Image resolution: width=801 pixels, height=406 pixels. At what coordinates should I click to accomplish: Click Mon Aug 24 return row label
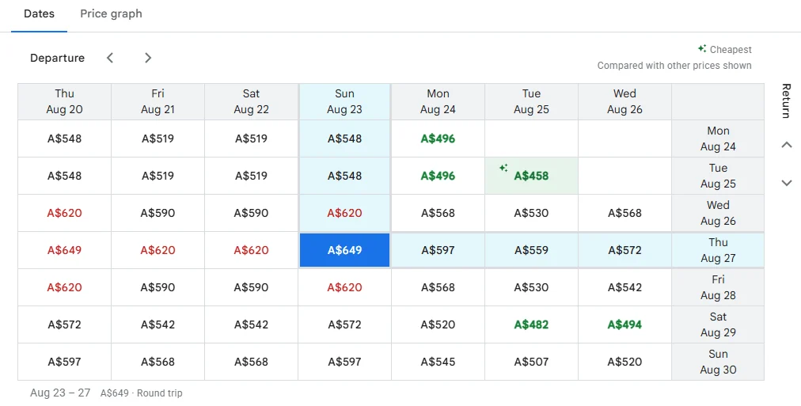pos(718,138)
